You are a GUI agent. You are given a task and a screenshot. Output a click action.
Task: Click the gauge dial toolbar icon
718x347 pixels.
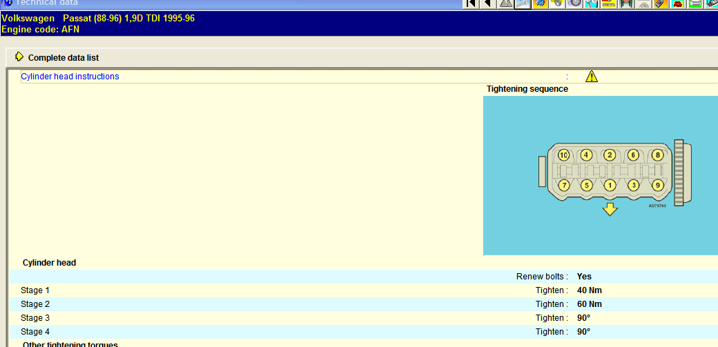643,3
